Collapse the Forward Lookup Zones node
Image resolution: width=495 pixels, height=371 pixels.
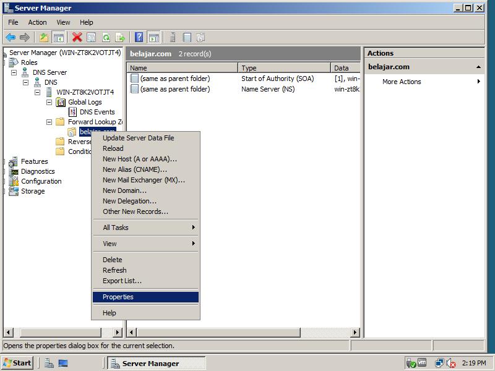pos(49,122)
